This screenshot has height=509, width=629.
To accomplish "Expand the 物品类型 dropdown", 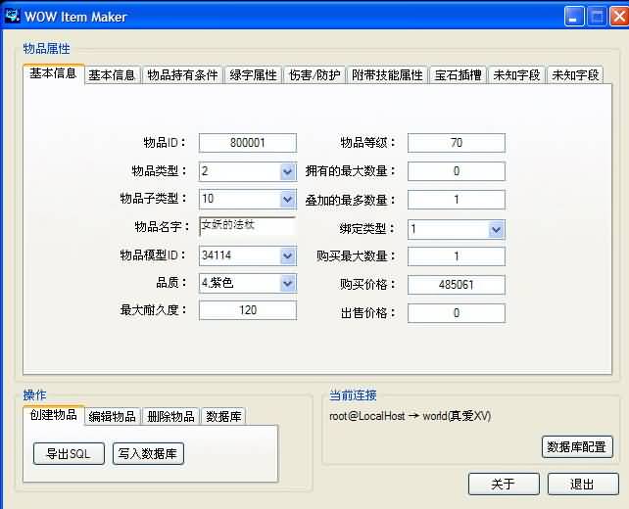I will 287,172.
